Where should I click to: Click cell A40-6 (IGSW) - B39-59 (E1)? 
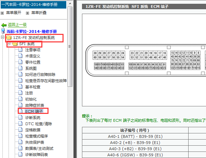135,155
